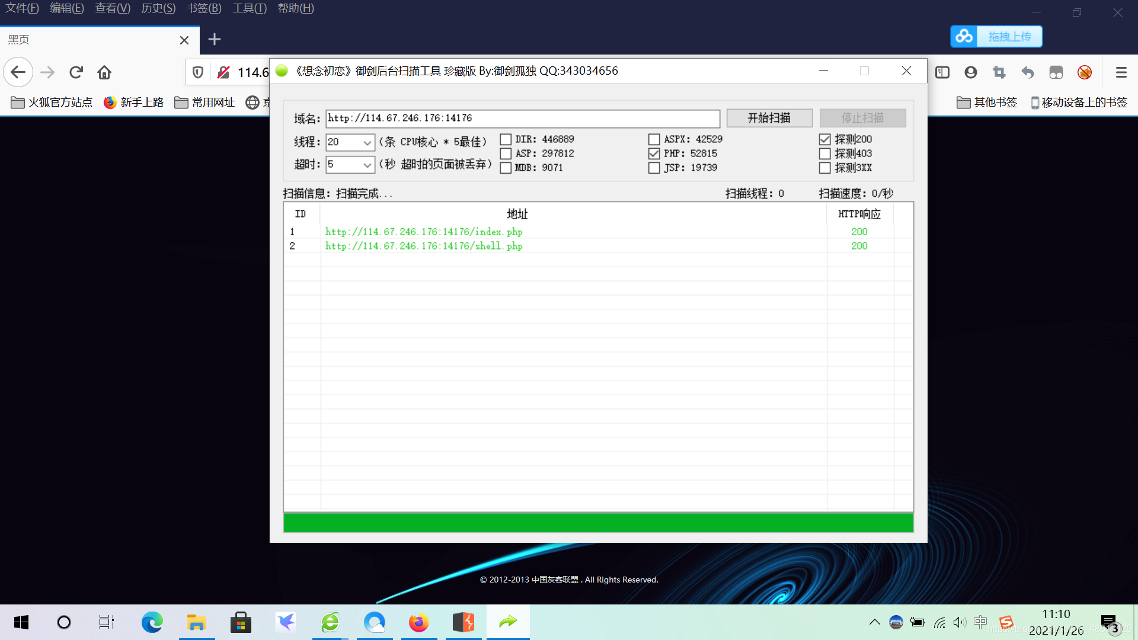This screenshot has width=1138, height=640.
Task: Open Microsoft Store from the taskbar
Action: [x=241, y=622]
